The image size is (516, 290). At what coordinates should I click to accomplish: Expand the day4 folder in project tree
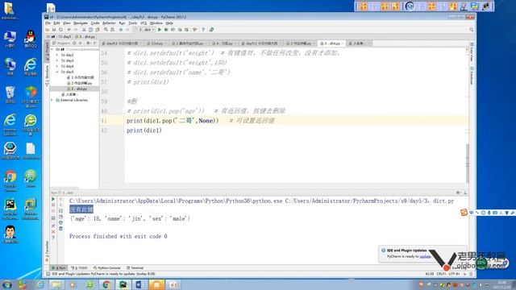[x=57, y=66]
